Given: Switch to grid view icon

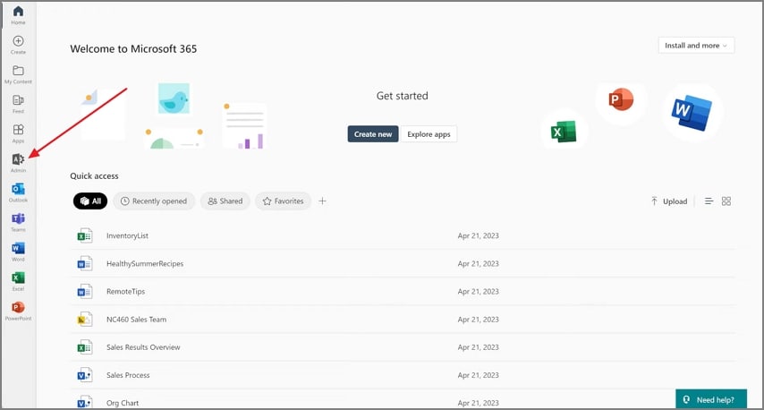Looking at the screenshot, I should 726,201.
